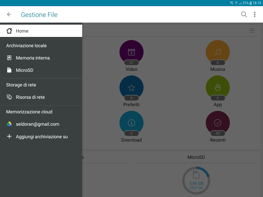
Task: Click the Musica count badge 8
Action: click(x=218, y=63)
